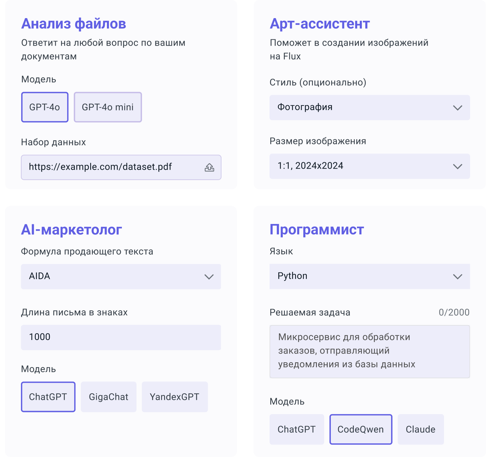
Task: Click the Арт-ассистент heading
Action: click(x=320, y=24)
